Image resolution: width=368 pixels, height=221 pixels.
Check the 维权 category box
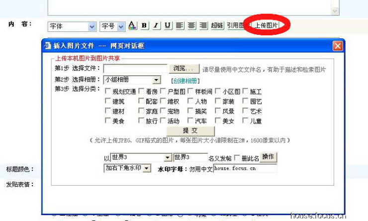pos(163,101)
